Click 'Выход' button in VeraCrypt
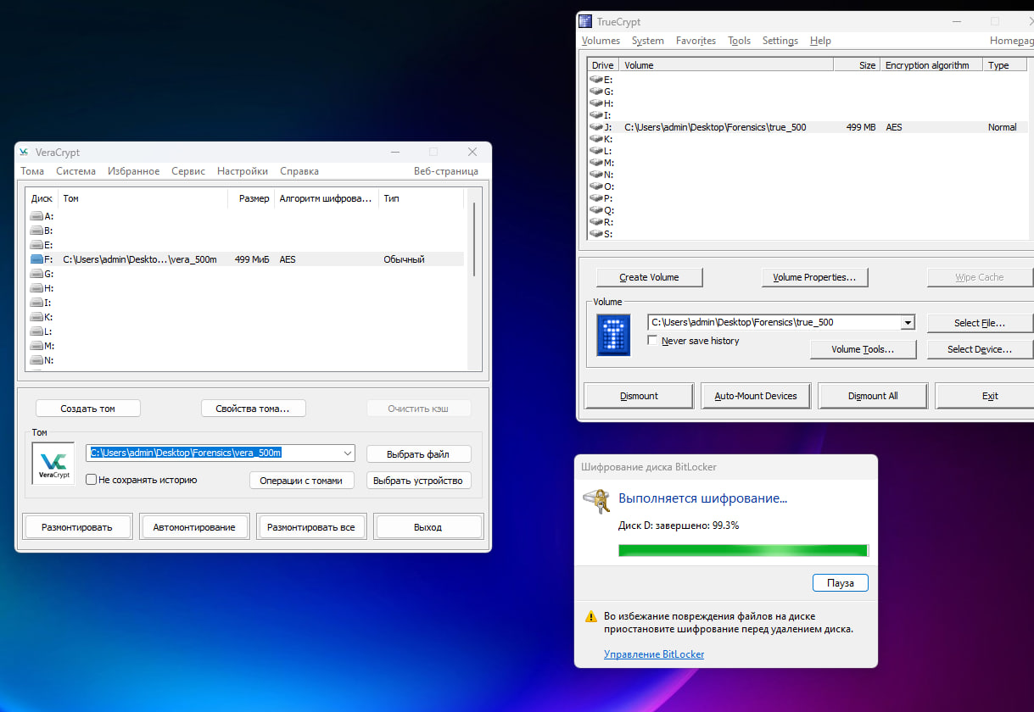Viewport: 1034px width, 712px height. click(428, 526)
